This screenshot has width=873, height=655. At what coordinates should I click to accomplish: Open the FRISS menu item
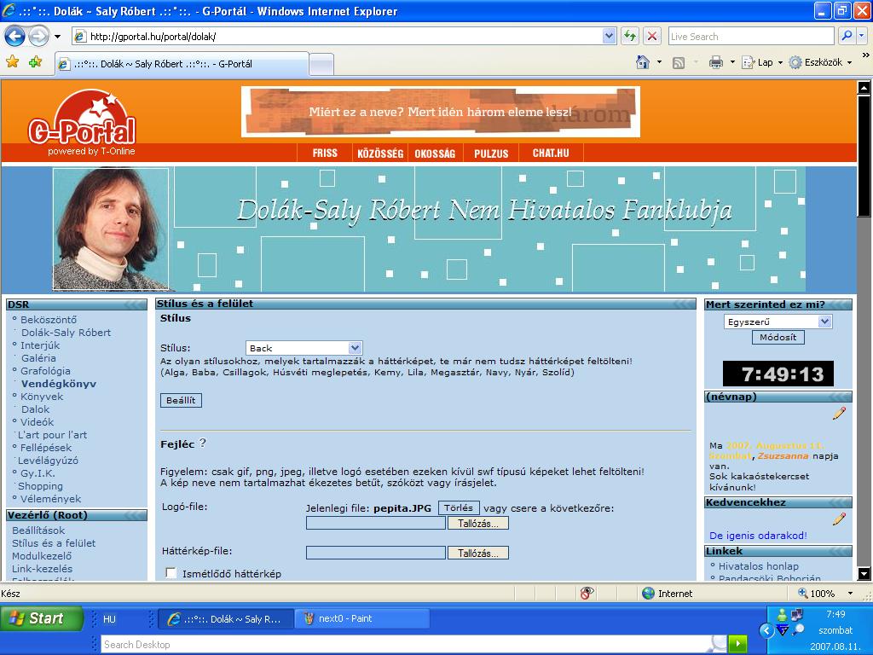pyautogui.click(x=325, y=154)
